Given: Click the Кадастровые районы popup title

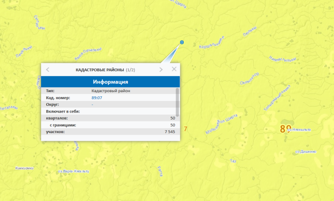Looking at the screenshot, I should pyautogui.click(x=100, y=70).
